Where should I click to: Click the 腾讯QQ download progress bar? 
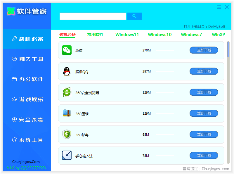[165, 72]
